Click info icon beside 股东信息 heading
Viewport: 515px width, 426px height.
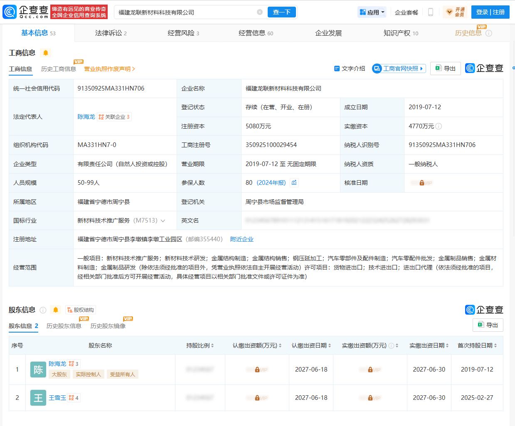[43, 310]
